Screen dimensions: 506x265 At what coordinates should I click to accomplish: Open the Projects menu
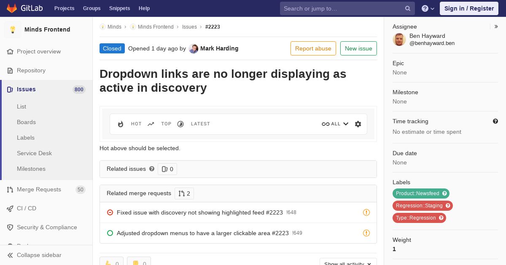[64, 8]
